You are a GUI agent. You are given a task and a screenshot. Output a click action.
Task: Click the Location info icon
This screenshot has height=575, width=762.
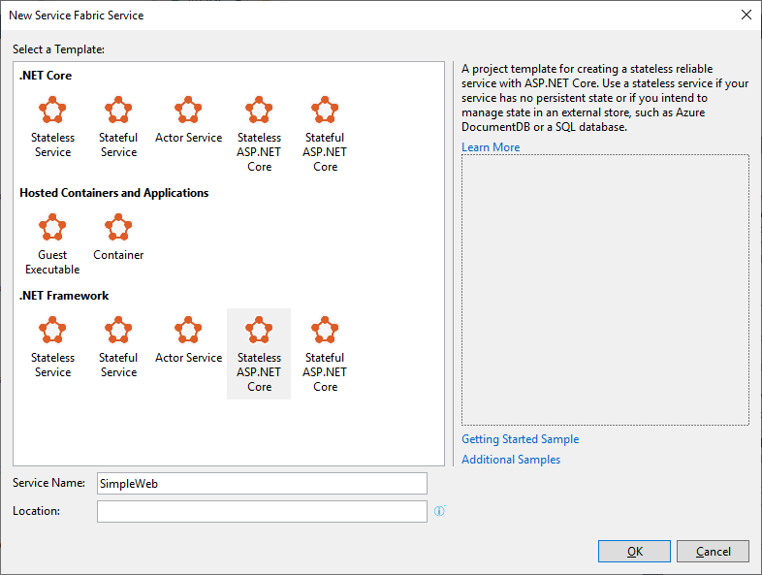coord(439,511)
